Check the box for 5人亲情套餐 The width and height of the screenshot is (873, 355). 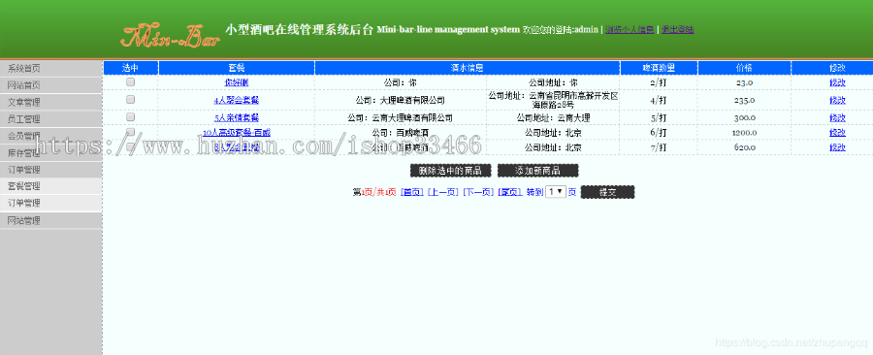(x=130, y=116)
